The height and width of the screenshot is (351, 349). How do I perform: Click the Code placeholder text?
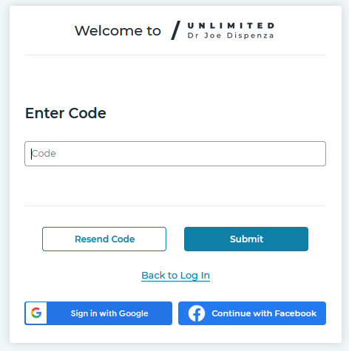[44, 154]
